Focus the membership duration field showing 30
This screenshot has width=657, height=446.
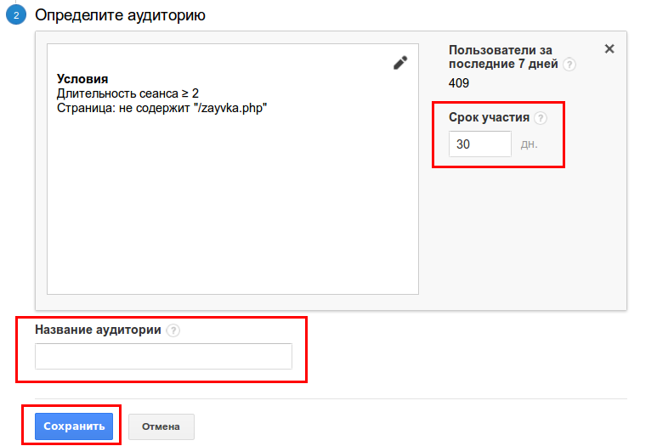(x=479, y=144)
